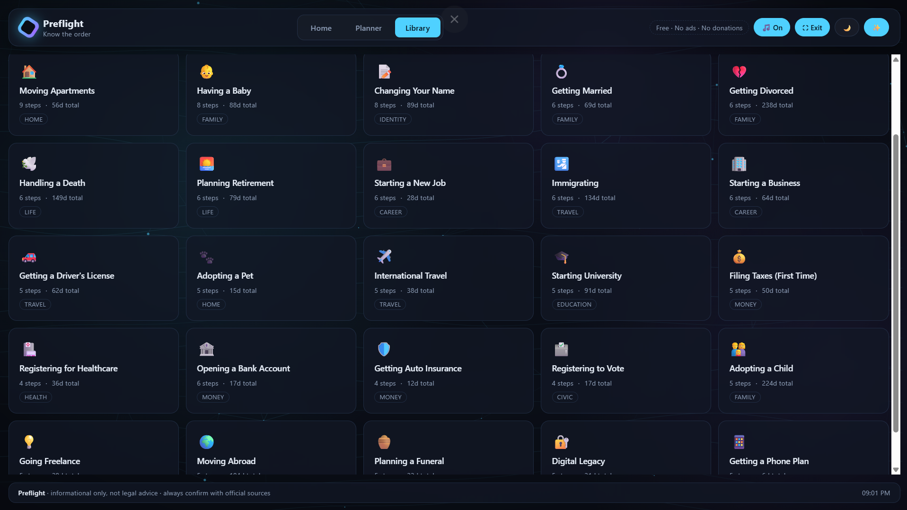The height and width of the screenshot is (510, 907).
Task: Open the Handling a Death dove icon
Action: [29, 164]
